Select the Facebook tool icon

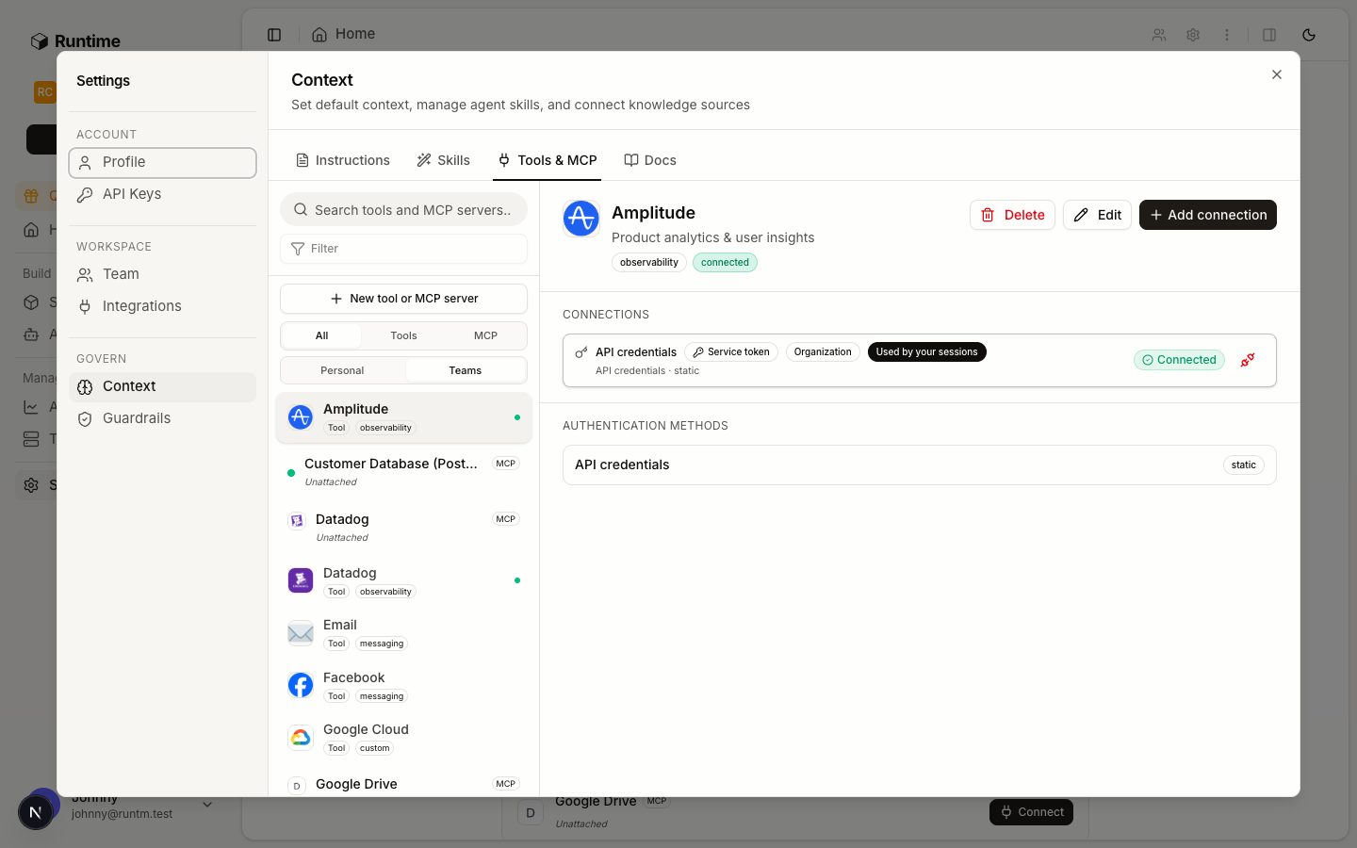point(301,685)
